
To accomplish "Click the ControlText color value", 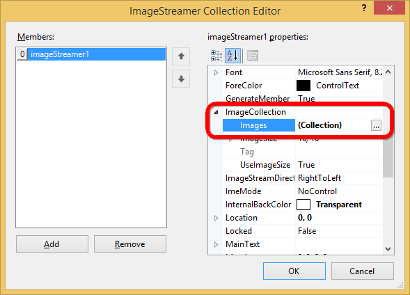I will coord(338,86).
